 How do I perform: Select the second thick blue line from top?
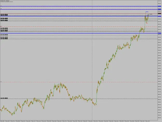coord(79,9)
